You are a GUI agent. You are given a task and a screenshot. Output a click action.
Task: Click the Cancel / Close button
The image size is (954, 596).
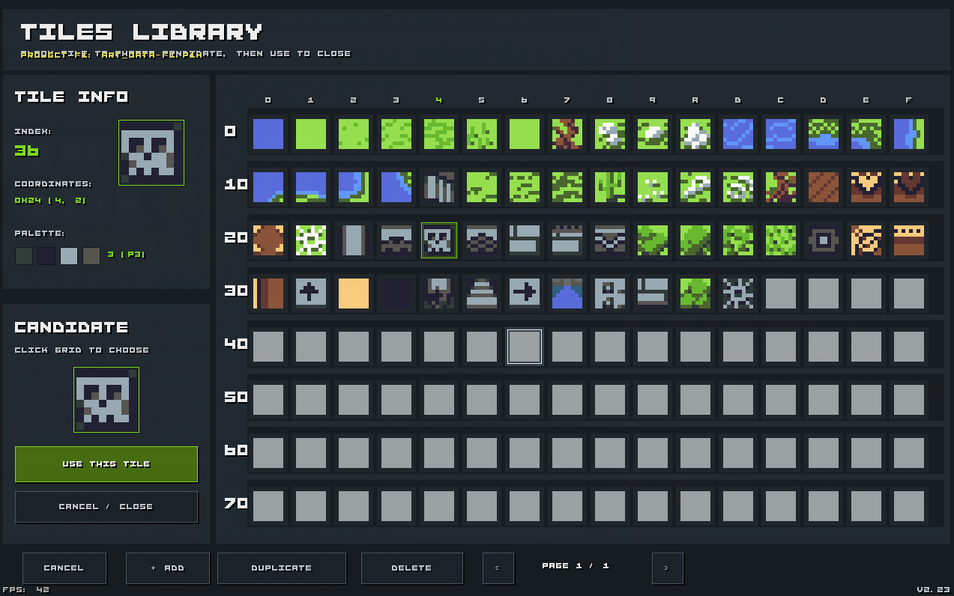pos(106,507)
